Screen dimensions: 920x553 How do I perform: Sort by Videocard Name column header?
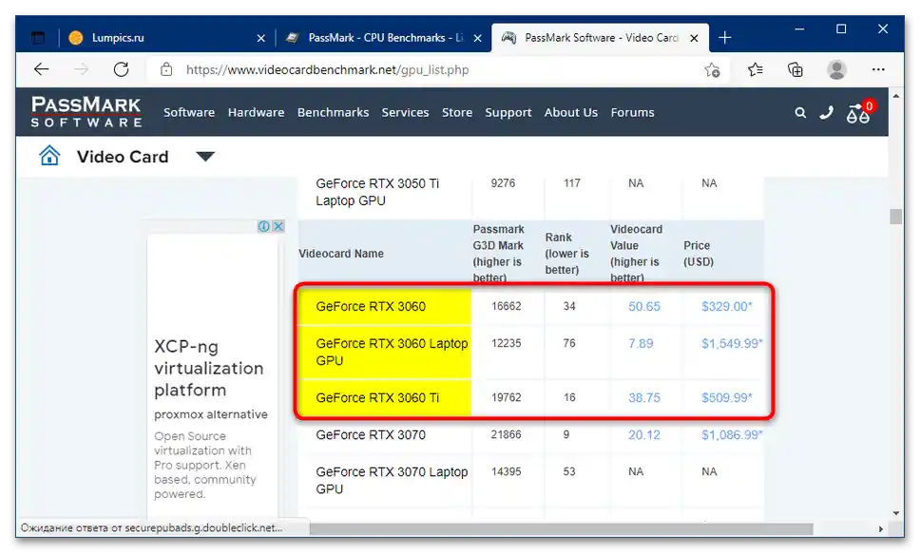(341, 254)
